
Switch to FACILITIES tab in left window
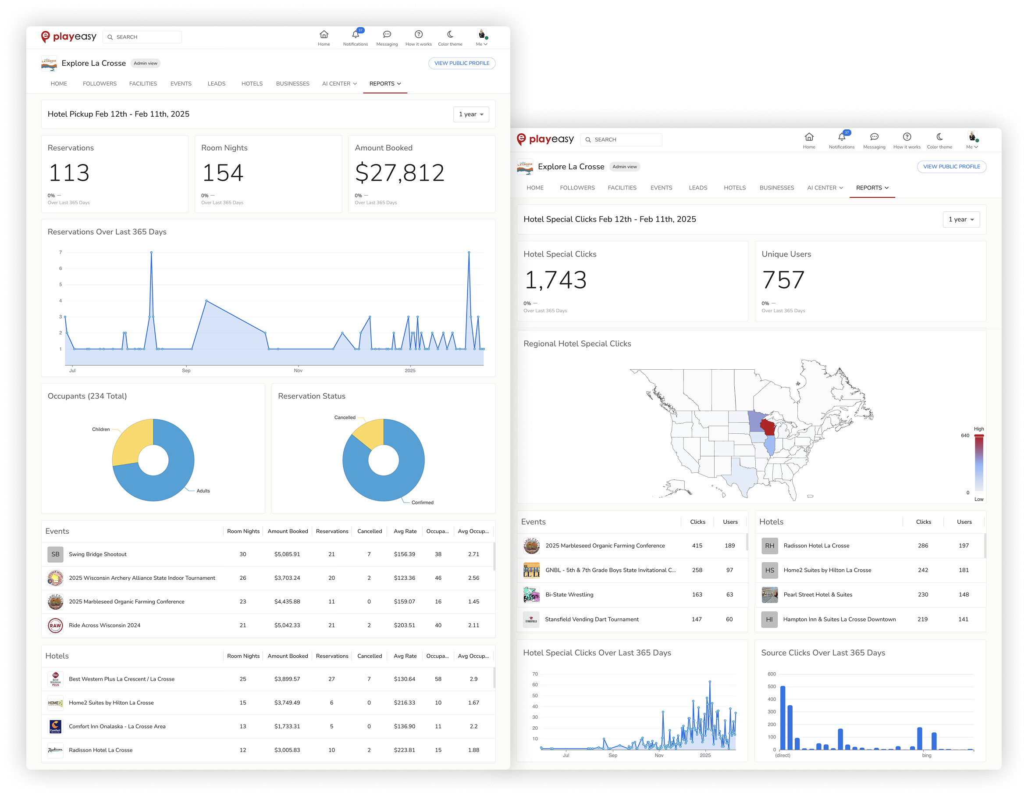tap(143, 84)
